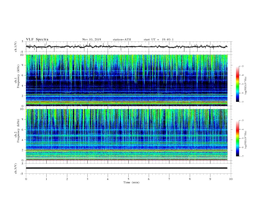
Task: Click time axis tick label "6"
Action: tap(149, 179)
